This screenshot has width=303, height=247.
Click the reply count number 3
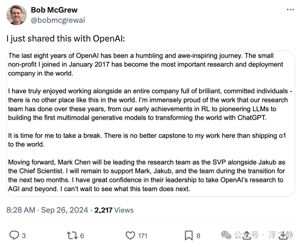pyautogui.click(x=23, y=235)
